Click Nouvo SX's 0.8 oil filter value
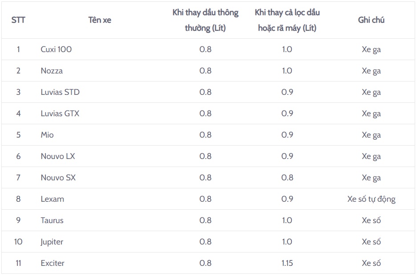 tap(287, 178)
